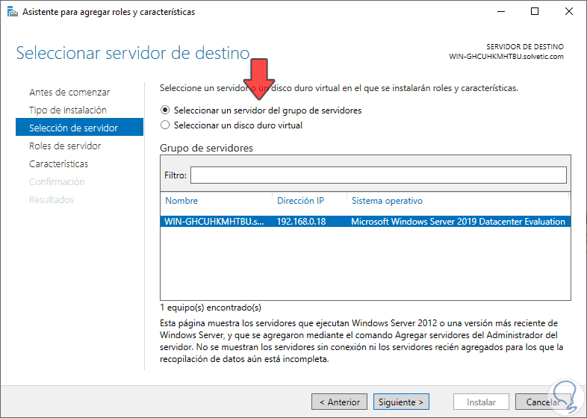
Task: Click the wizard icon in the title bar
Action: [13, 12]
